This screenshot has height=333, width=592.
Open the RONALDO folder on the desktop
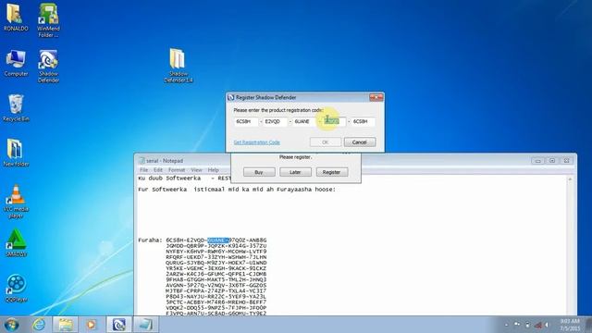tap(16, 18)
